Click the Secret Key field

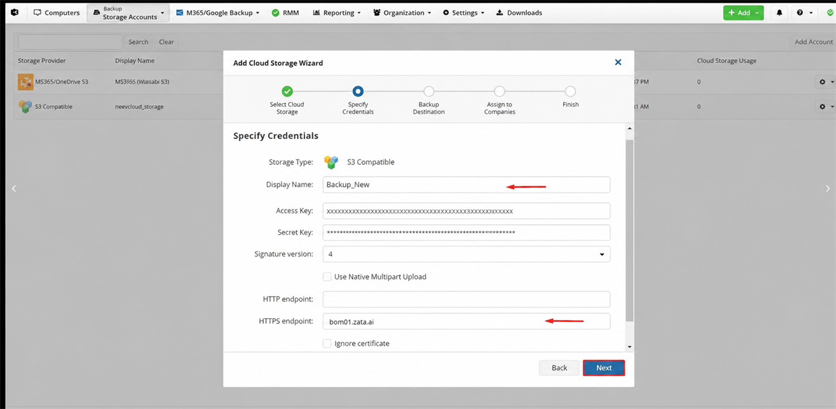466,233
